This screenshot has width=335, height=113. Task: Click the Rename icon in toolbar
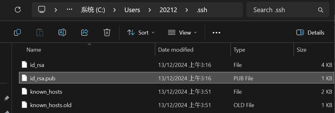point(62,32)
